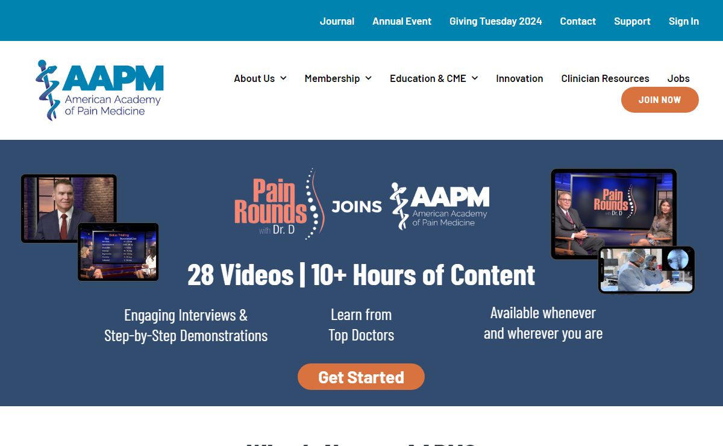Viewport: 723px width, 446px height.
Task: Open Giving Tuesday 2024 link
Action: 495,21
